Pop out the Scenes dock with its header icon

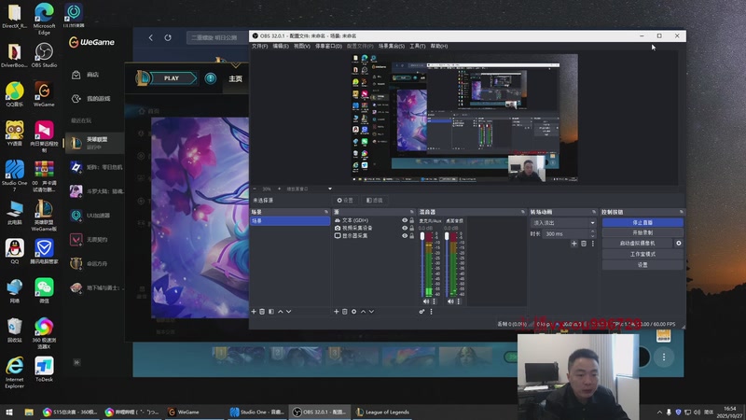click(x=326, y=212)
